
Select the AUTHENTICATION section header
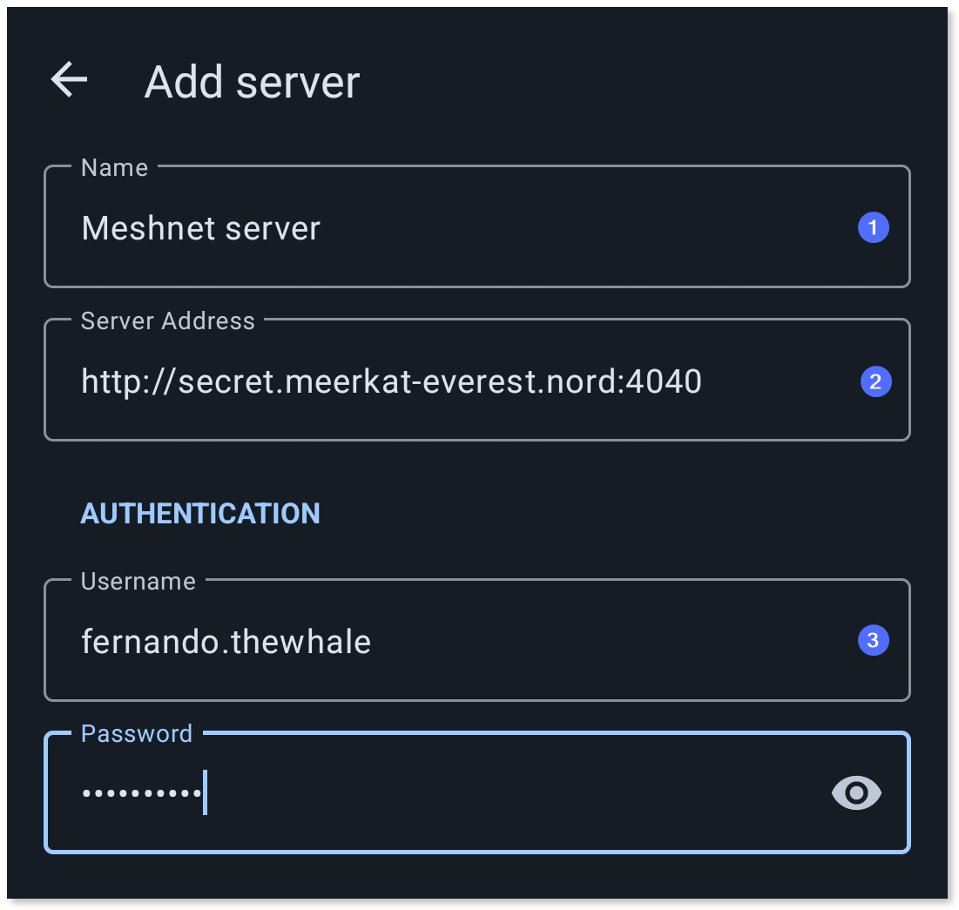(200, 514)
